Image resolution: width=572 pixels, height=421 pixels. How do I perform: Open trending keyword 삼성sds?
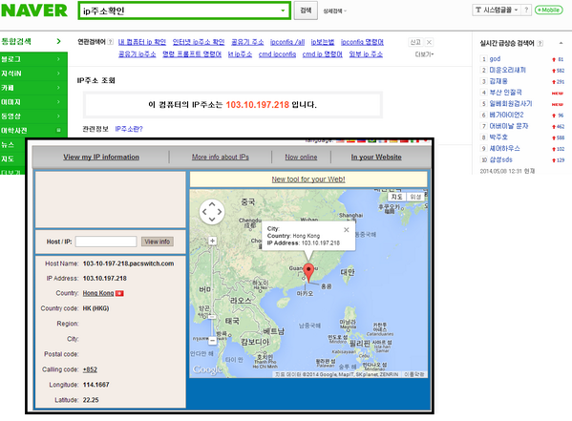501,159
